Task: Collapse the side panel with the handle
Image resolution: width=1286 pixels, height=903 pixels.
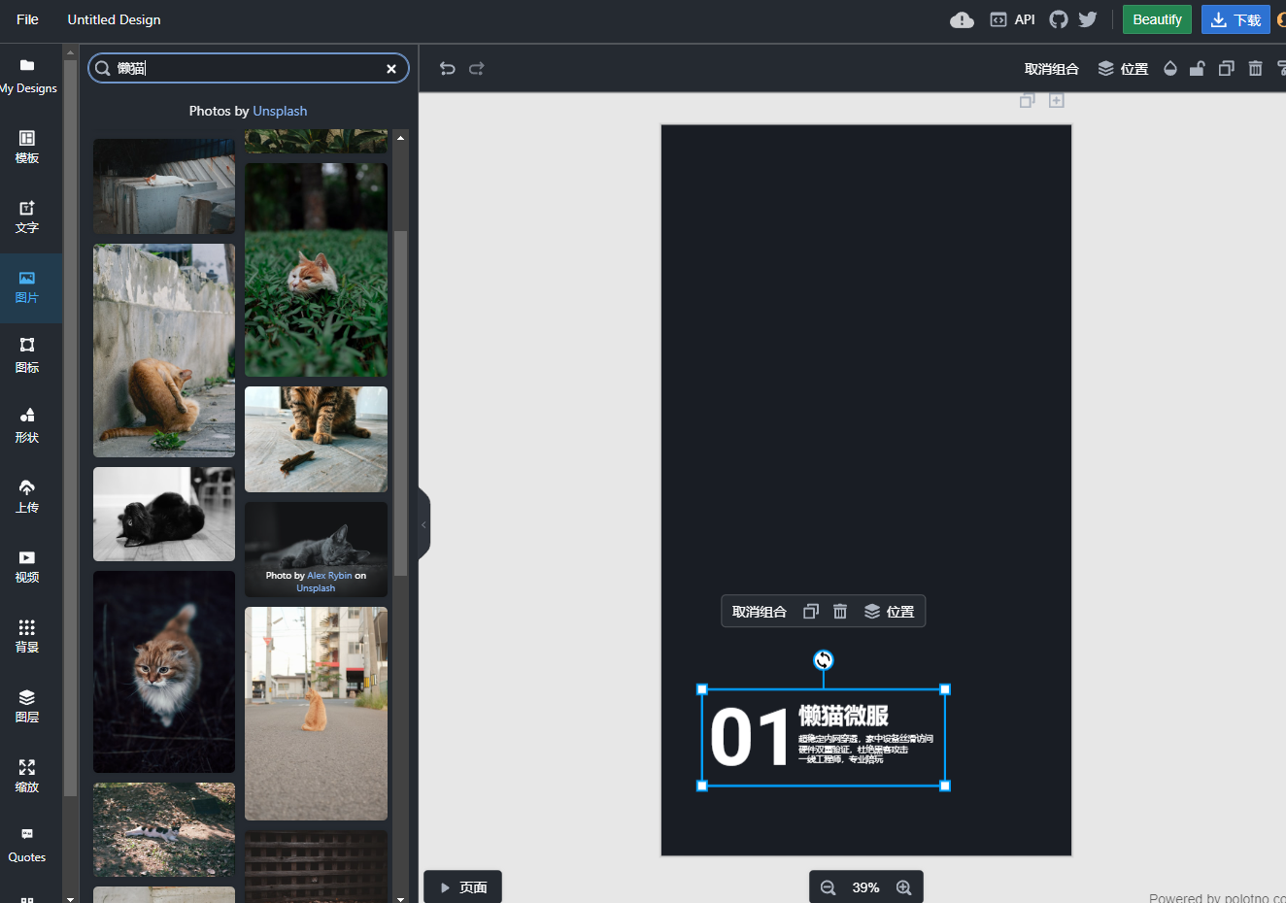Action: tap(423, 524)
